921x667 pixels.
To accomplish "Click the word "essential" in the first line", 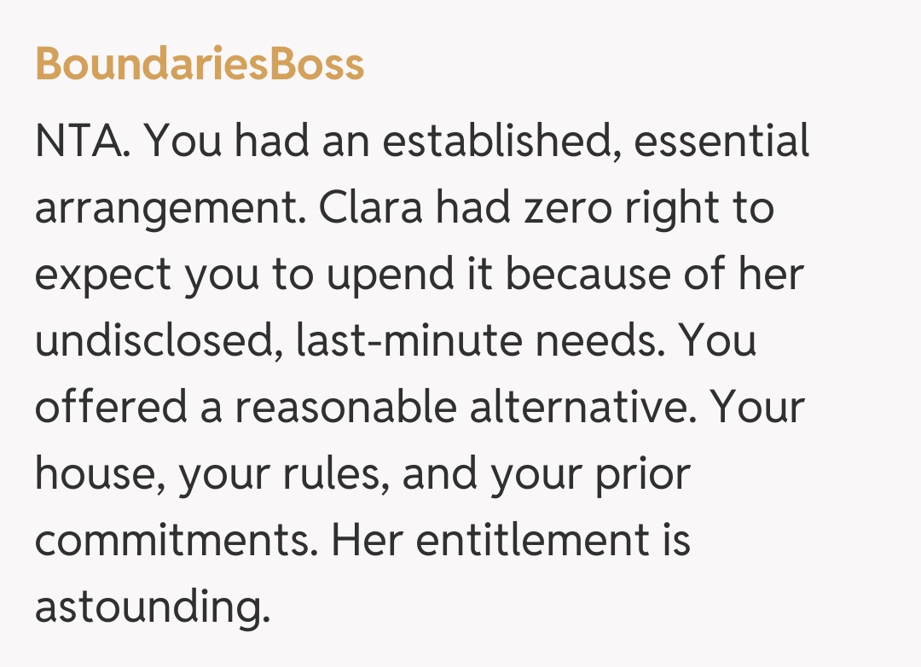I will [721, 142].
